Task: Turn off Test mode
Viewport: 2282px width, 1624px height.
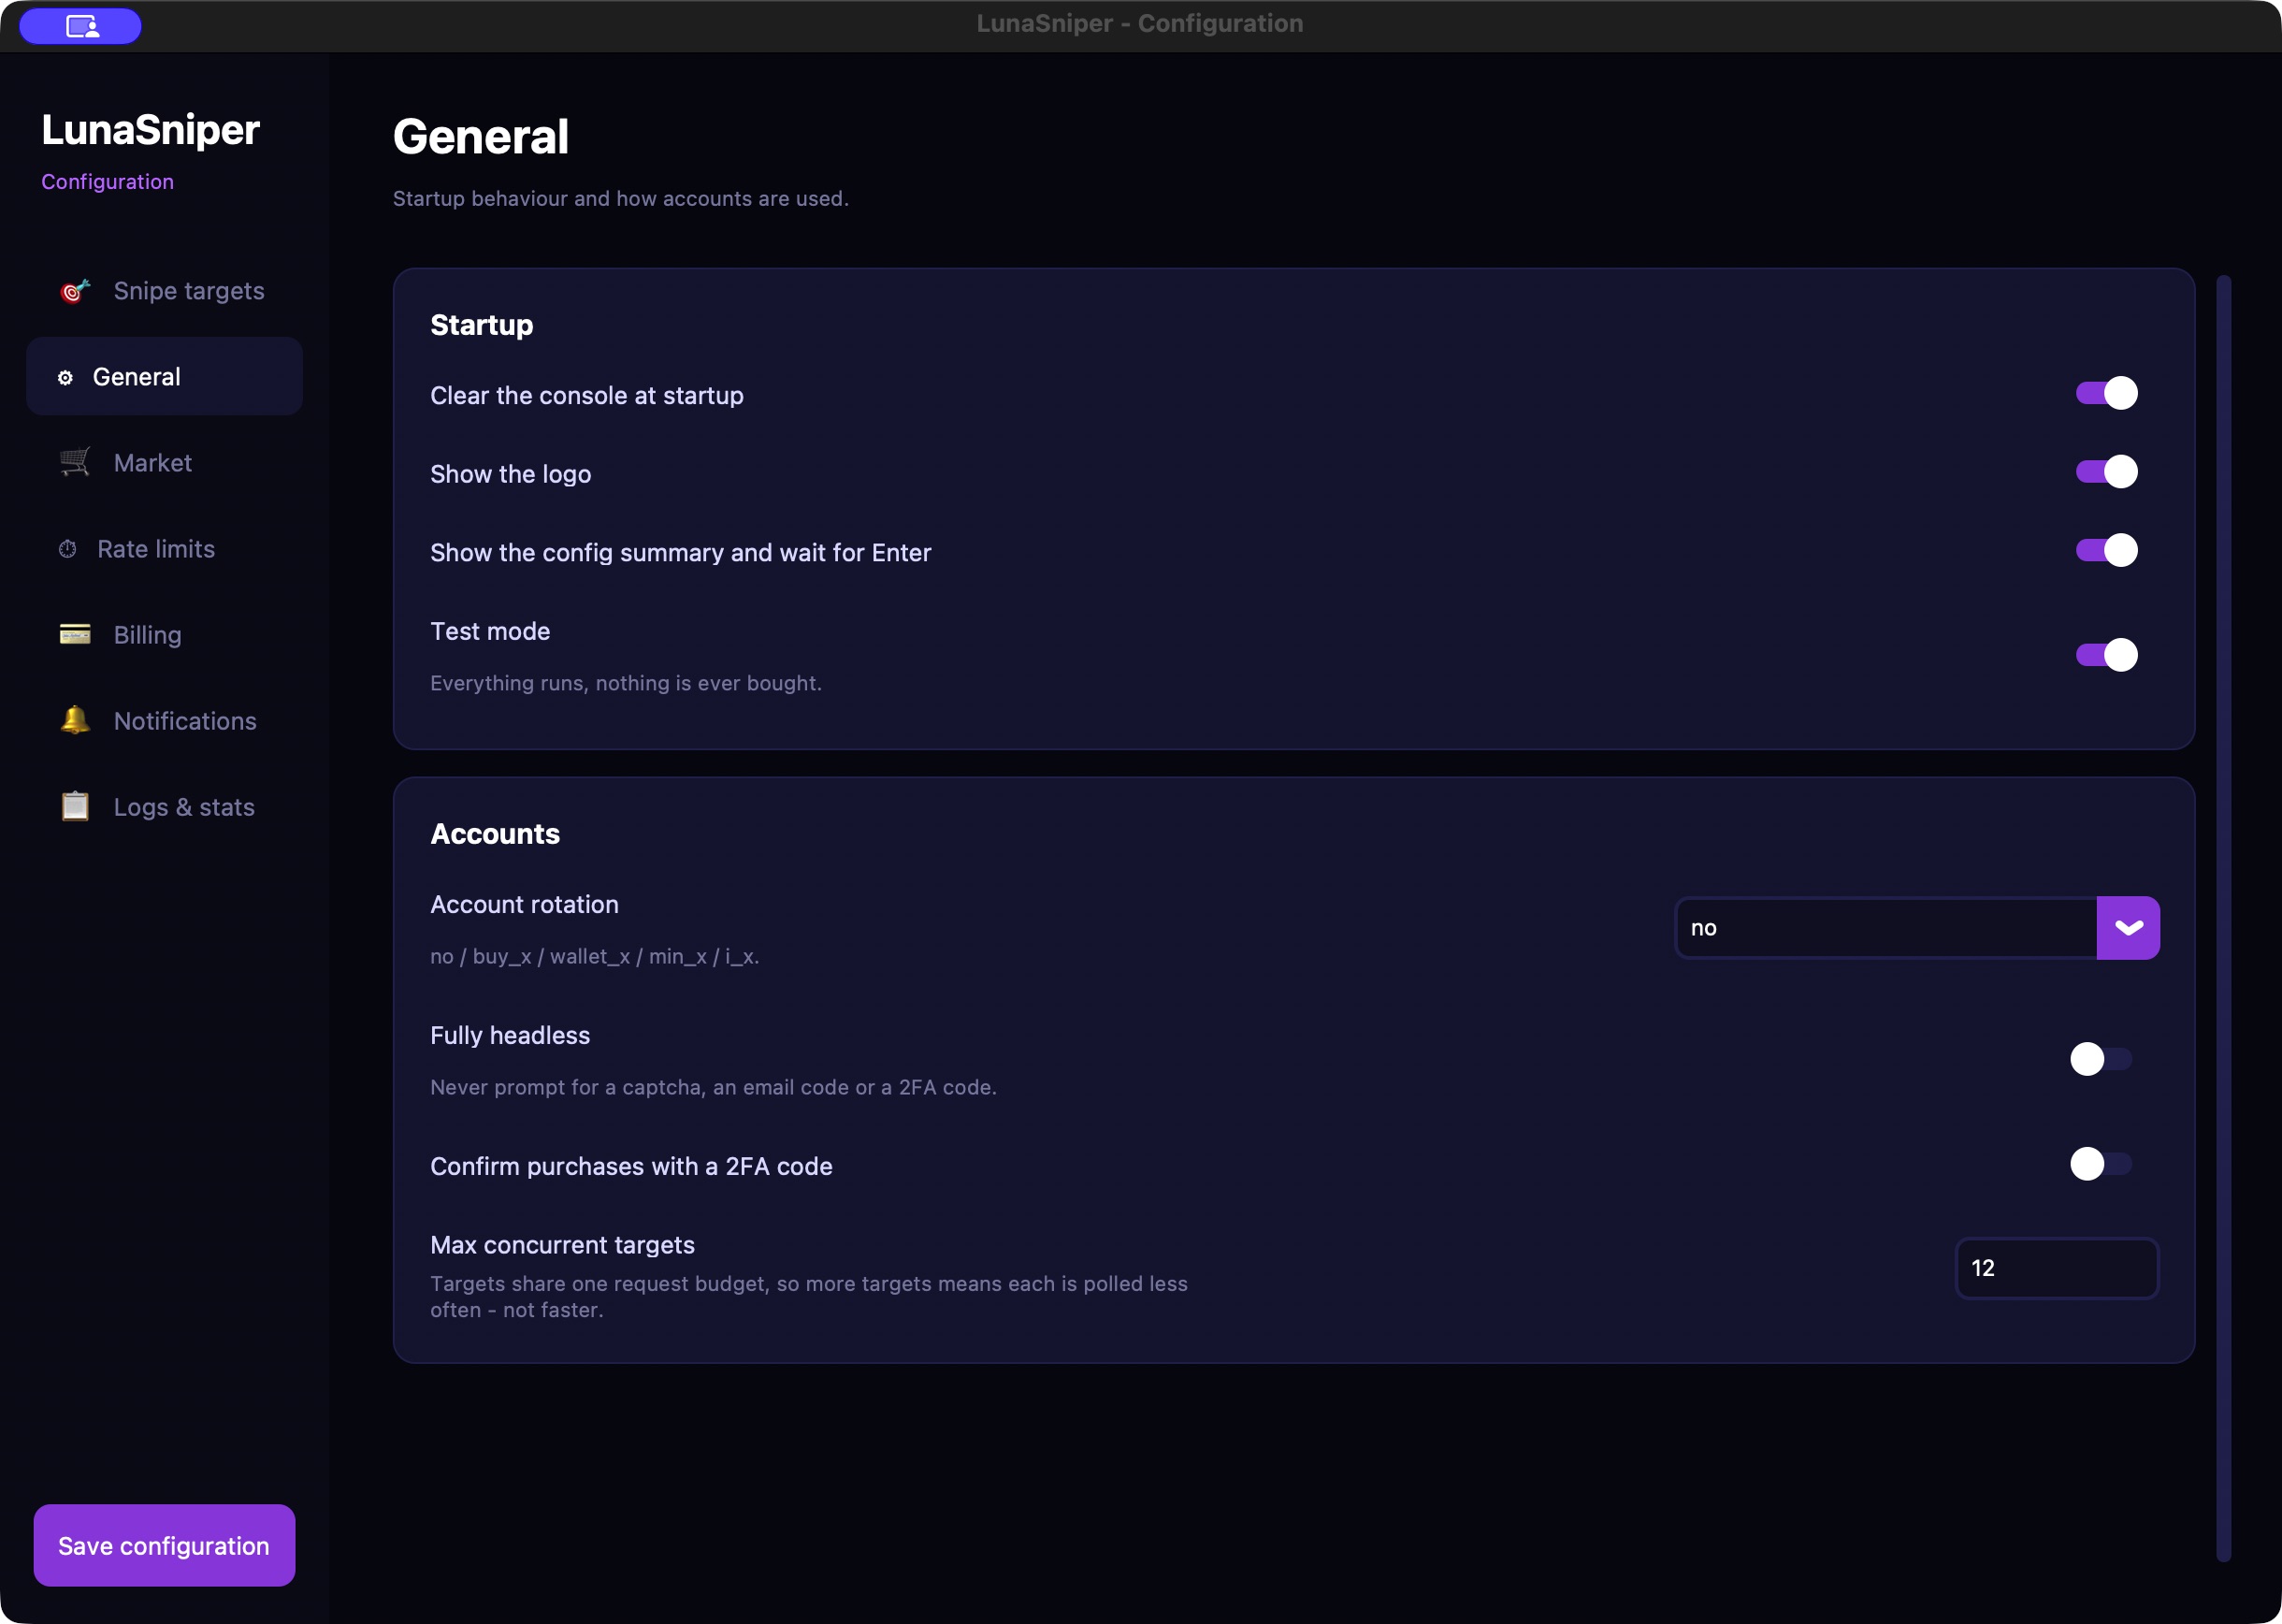Action: (x=2106, y=655)
